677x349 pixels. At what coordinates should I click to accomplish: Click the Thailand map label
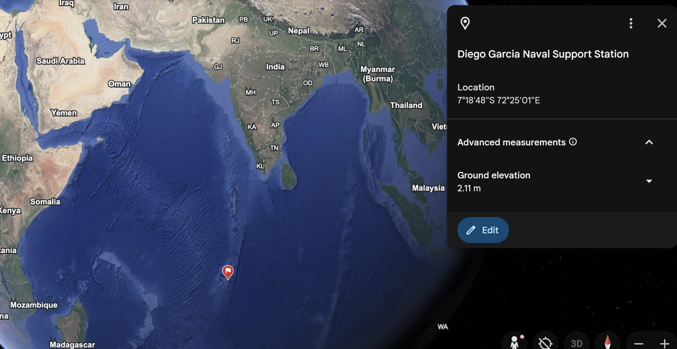click(x=406, y=105)
